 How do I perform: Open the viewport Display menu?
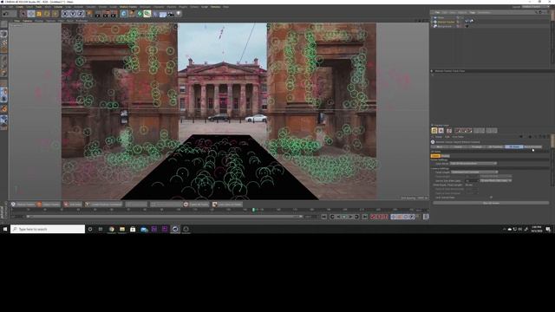pos(39,21)
